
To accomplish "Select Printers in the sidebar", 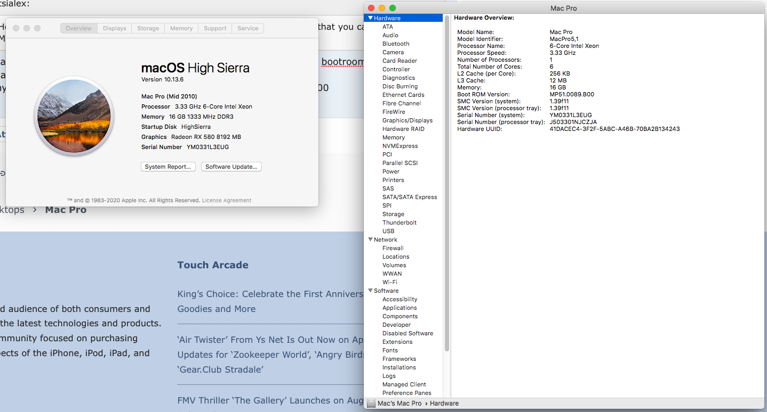I will 393,180.
